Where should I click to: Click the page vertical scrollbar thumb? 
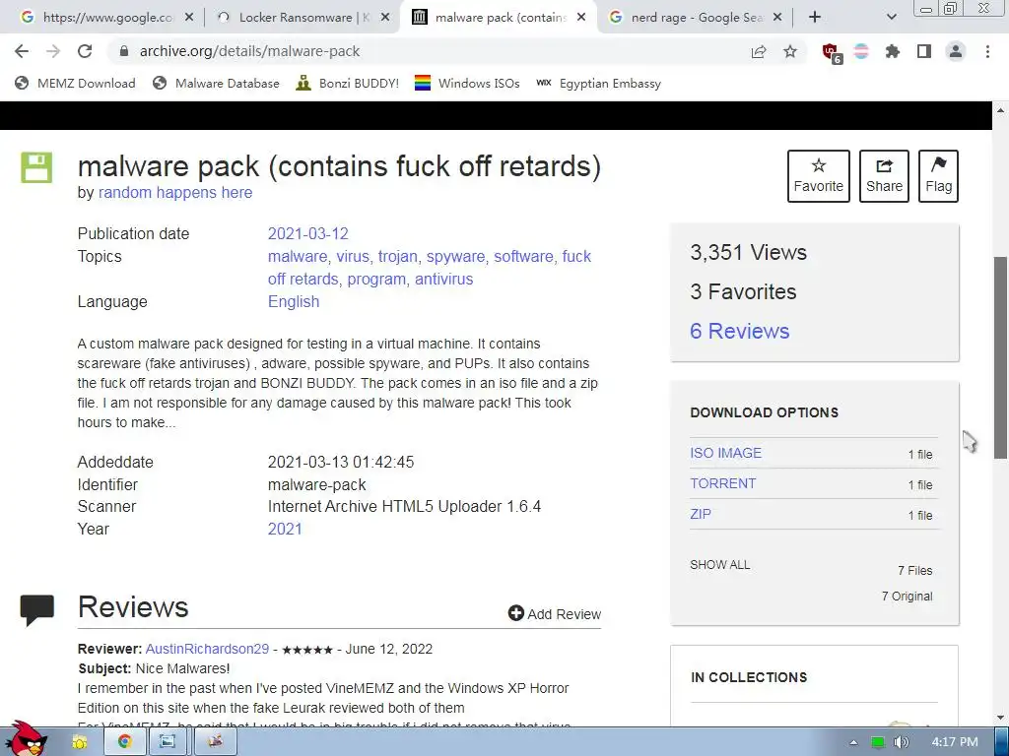1000,357
